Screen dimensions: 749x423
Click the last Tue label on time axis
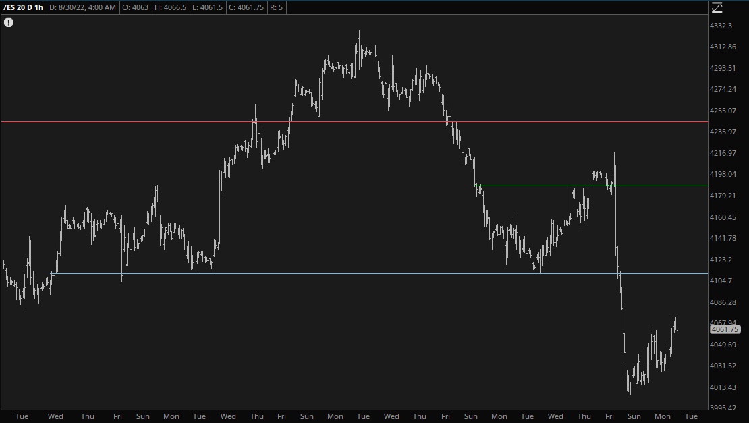[691, 416]
